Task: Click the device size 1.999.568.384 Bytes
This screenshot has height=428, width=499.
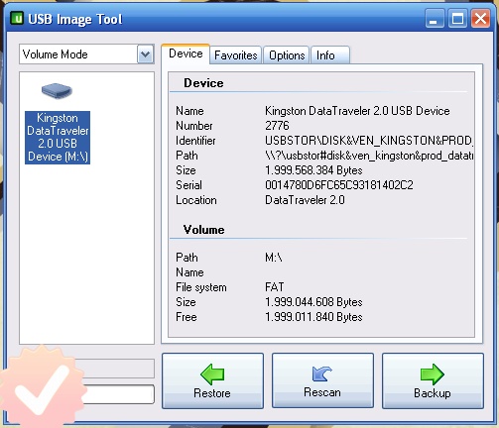Action: pos(313,170)
